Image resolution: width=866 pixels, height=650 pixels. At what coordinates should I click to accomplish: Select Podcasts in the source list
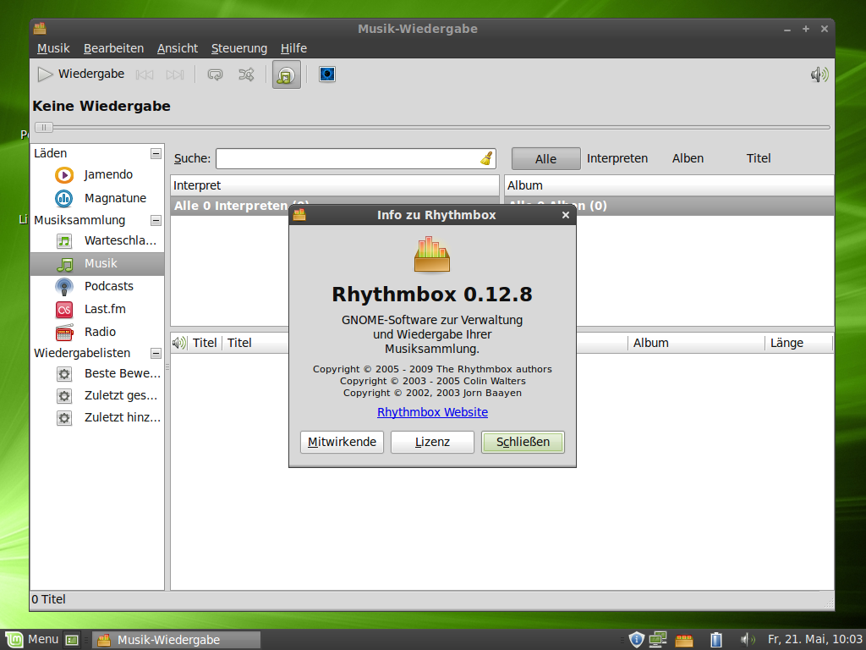pos(109,286)
